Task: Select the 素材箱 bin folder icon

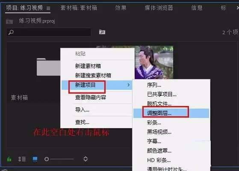Action: pyautogui.click(x=48, y=67)
